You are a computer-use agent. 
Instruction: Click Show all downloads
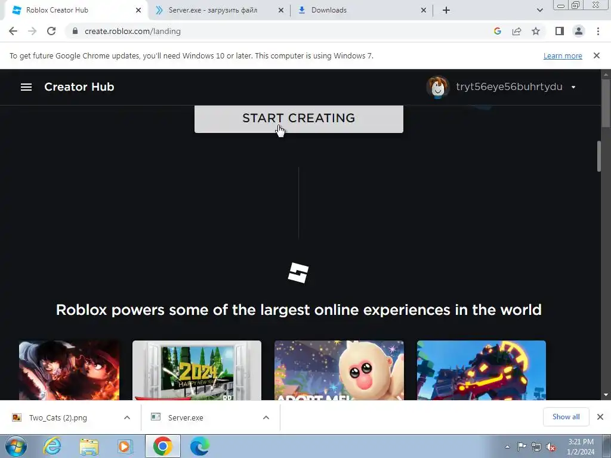point(566,417)
